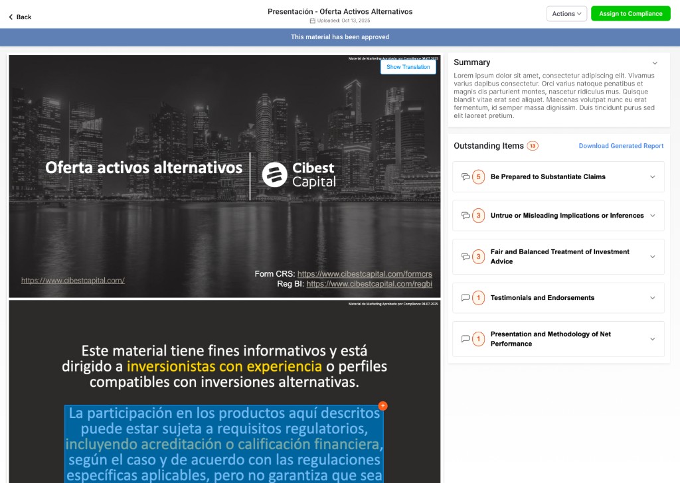Open the Reg BI link on slide
The width and height of the screenshot is (680, 483).
click(369, 284)
